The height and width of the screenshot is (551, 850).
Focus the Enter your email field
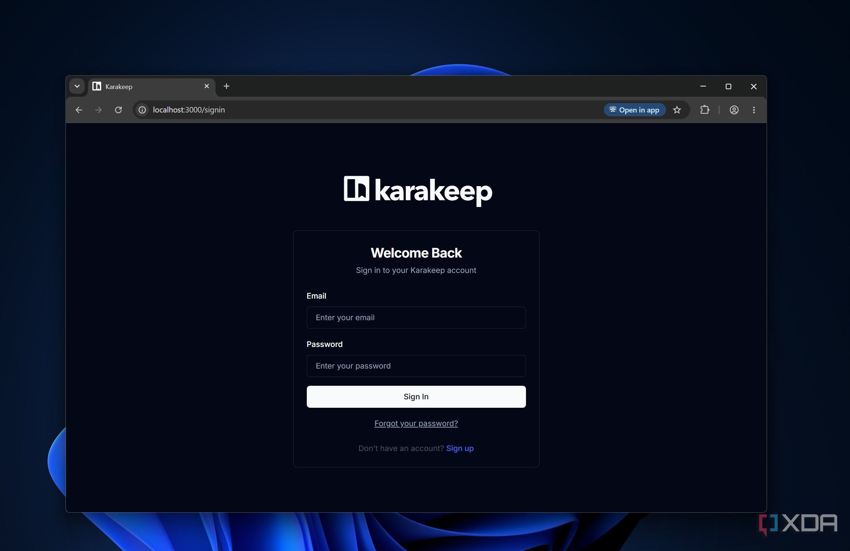click(x=416, y=318)
